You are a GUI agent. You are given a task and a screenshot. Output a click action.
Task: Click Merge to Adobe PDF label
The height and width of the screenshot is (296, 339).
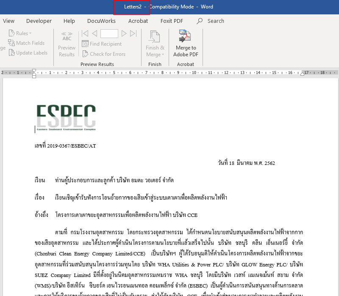click(x=186, y=51)
